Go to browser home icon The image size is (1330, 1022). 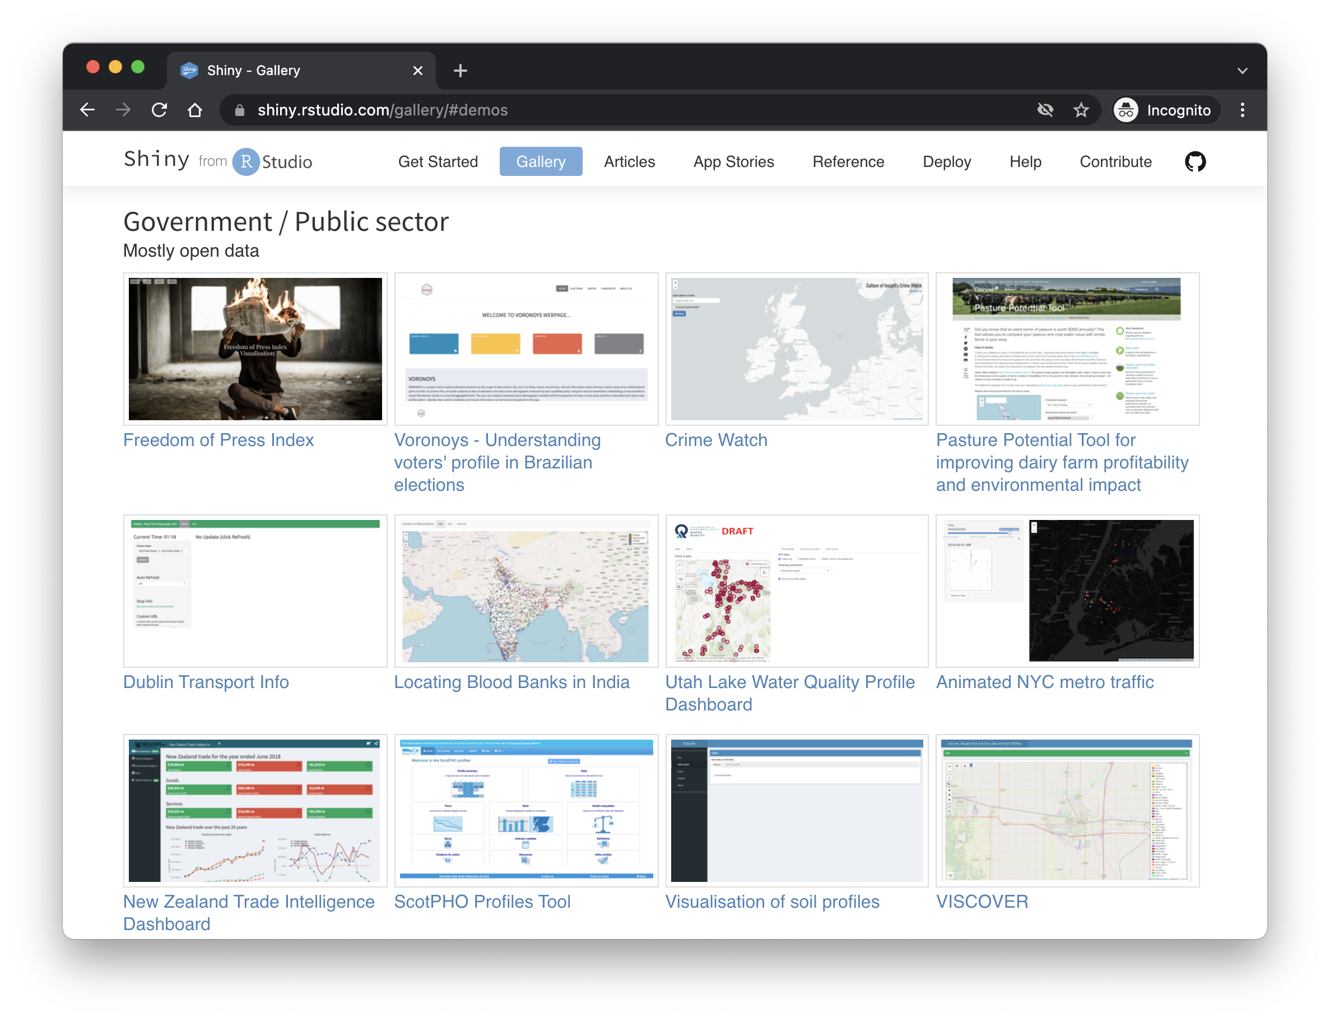[194, 110]
